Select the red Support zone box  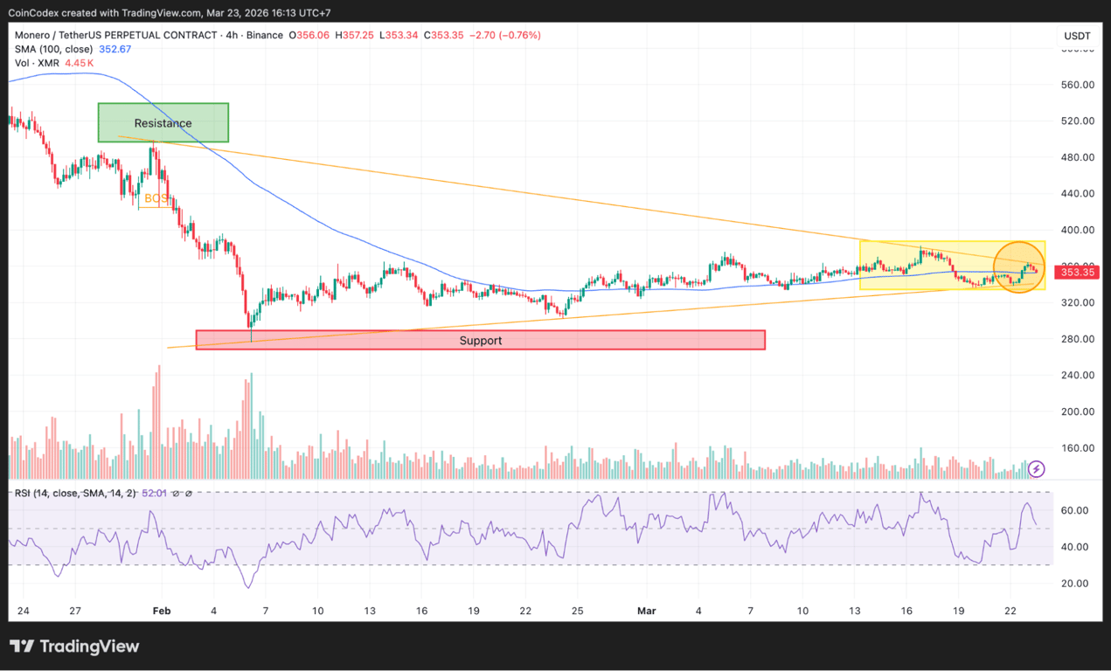(480, 340)
